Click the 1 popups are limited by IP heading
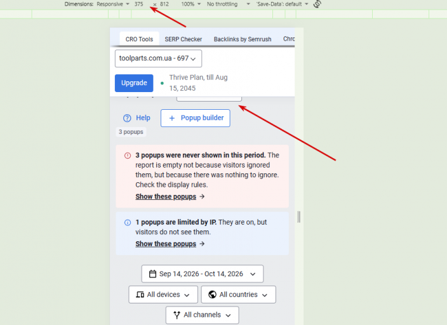Screen dimensions: 447x325 tap(176, 222)
